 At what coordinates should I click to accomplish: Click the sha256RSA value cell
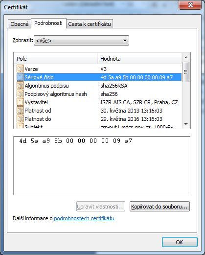(x=114, y=86)
